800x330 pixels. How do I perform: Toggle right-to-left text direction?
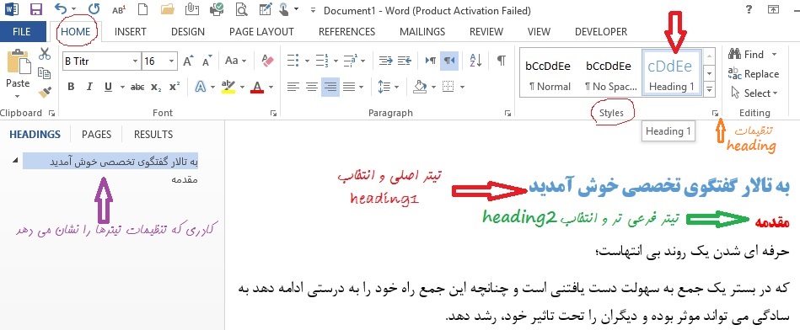(449, 61)
